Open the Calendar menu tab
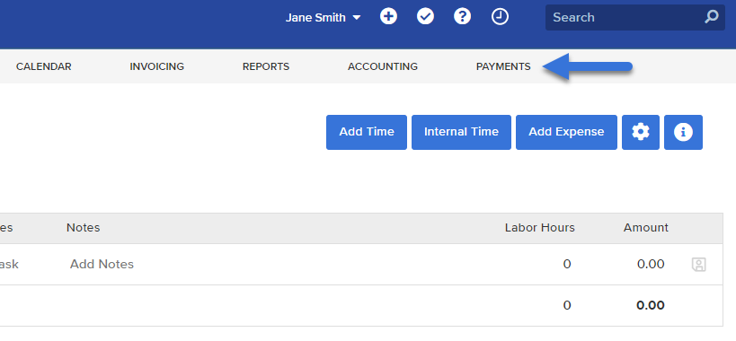 tap(44, 66)
